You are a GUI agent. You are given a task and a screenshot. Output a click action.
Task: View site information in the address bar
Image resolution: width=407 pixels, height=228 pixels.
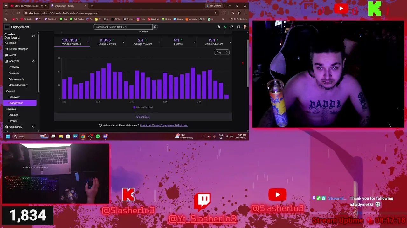pos(26,13)
